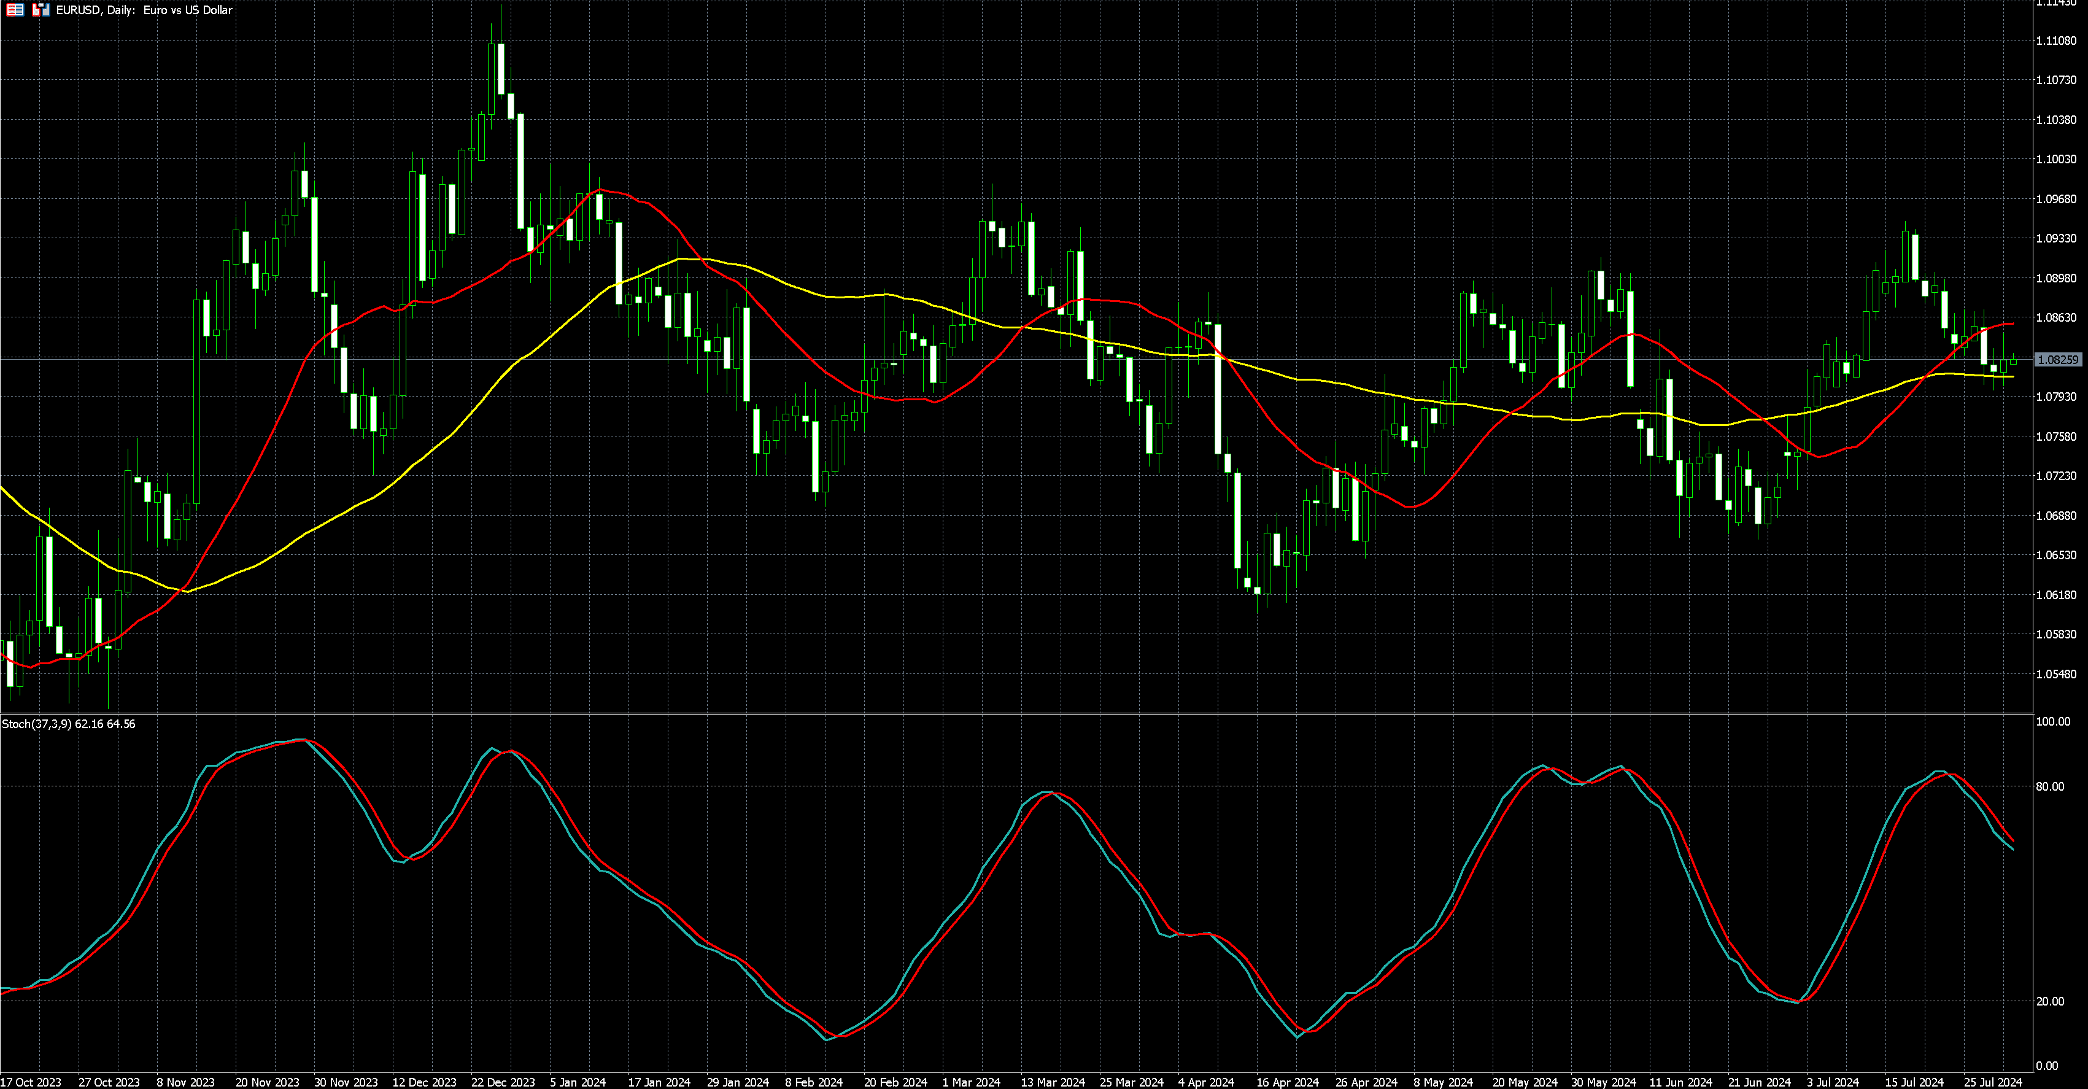Click the 25 Jul 2024 date label

coord(1993,1082)
